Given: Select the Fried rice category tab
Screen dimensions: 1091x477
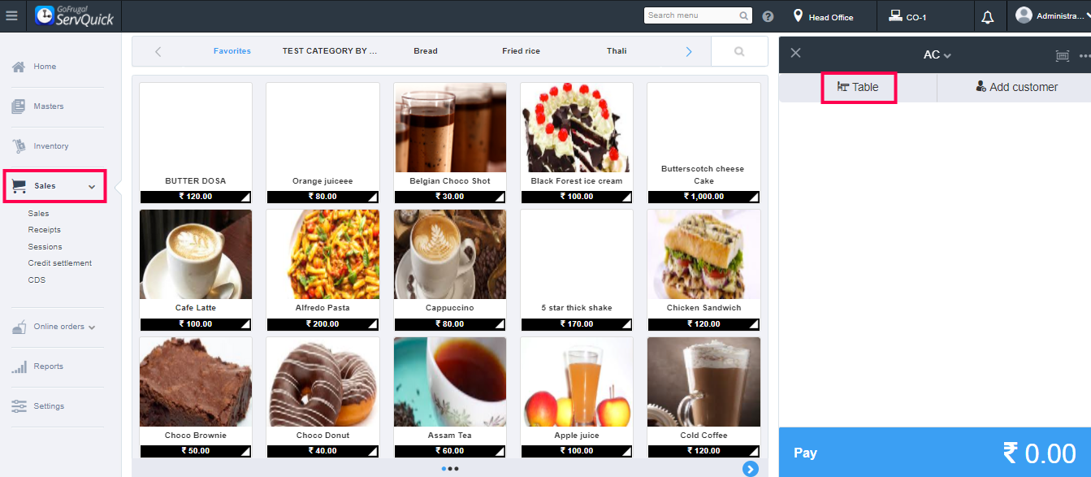Looking at the screenshot, I should pyautogui.click(x=521, y=51).
